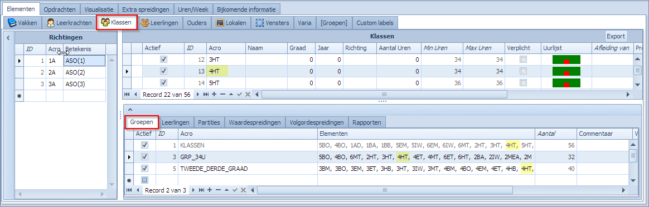This screenshot has width=649, height=207.
Task: Click the Export button
Action: point(616,36)
